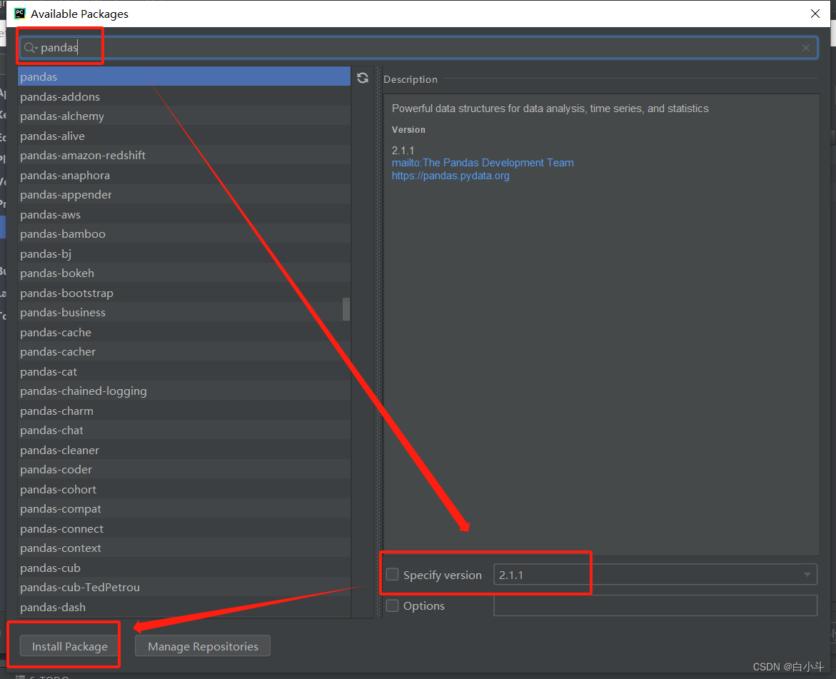Screen dimensions: 836x679
Task: Select pandas-coder in the list
Action: [184, 469]
